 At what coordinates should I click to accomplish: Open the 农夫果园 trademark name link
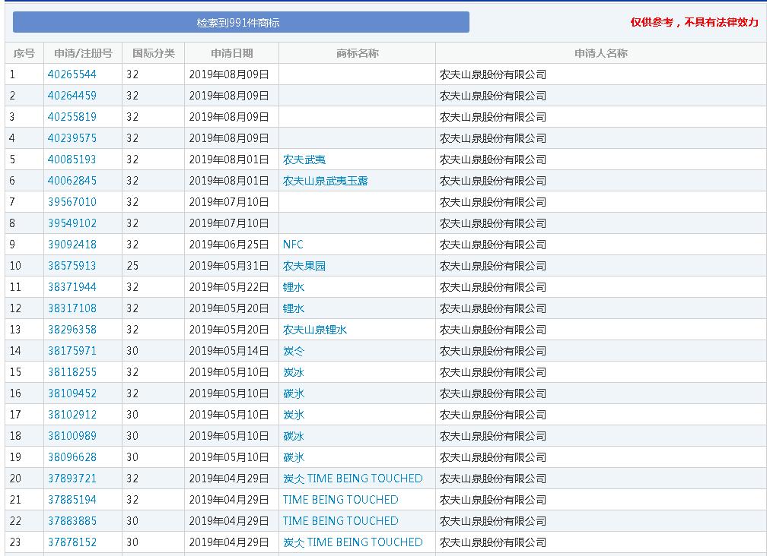pyautogui.click(x=304, y=266)
